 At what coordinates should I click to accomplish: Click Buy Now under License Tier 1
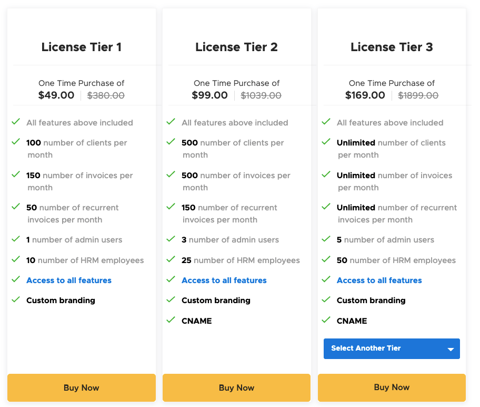coord(82,387)
